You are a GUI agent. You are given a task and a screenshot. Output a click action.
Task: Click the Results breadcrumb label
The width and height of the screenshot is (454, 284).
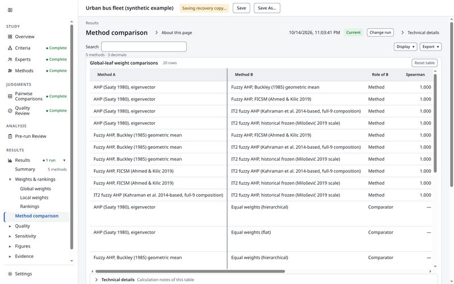pos(92,23)
